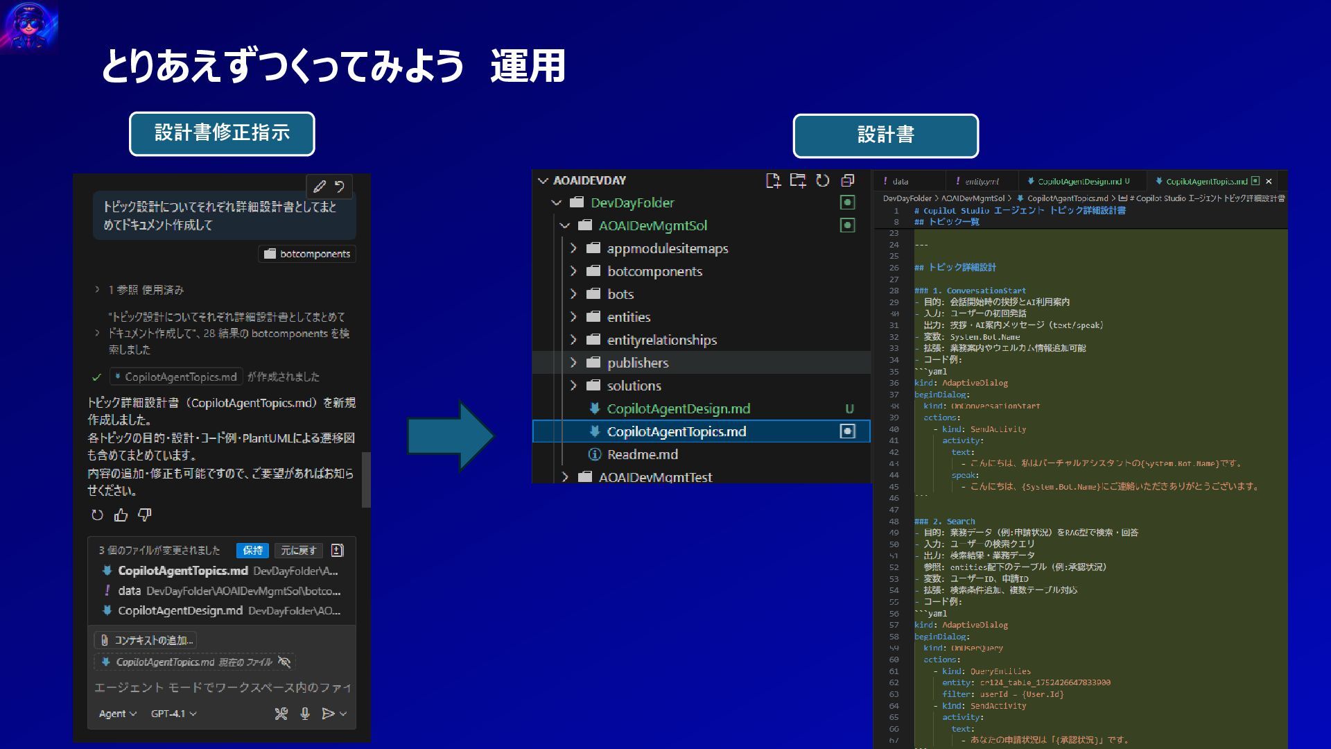
Task: Toggle the eye icon on current file context
Action: coord(284,662)
